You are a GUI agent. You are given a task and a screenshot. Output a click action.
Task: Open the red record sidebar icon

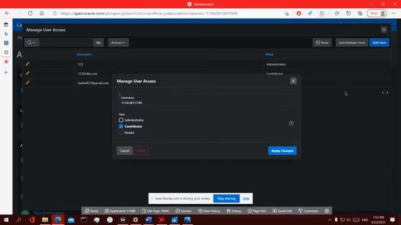(6, 62)
